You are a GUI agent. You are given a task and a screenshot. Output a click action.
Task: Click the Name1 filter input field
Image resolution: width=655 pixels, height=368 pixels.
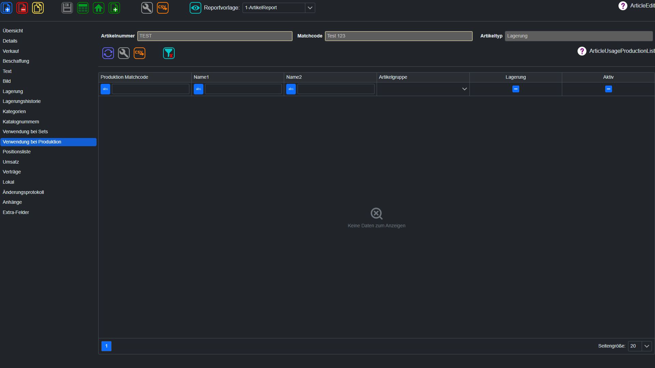tap(243, 89)
